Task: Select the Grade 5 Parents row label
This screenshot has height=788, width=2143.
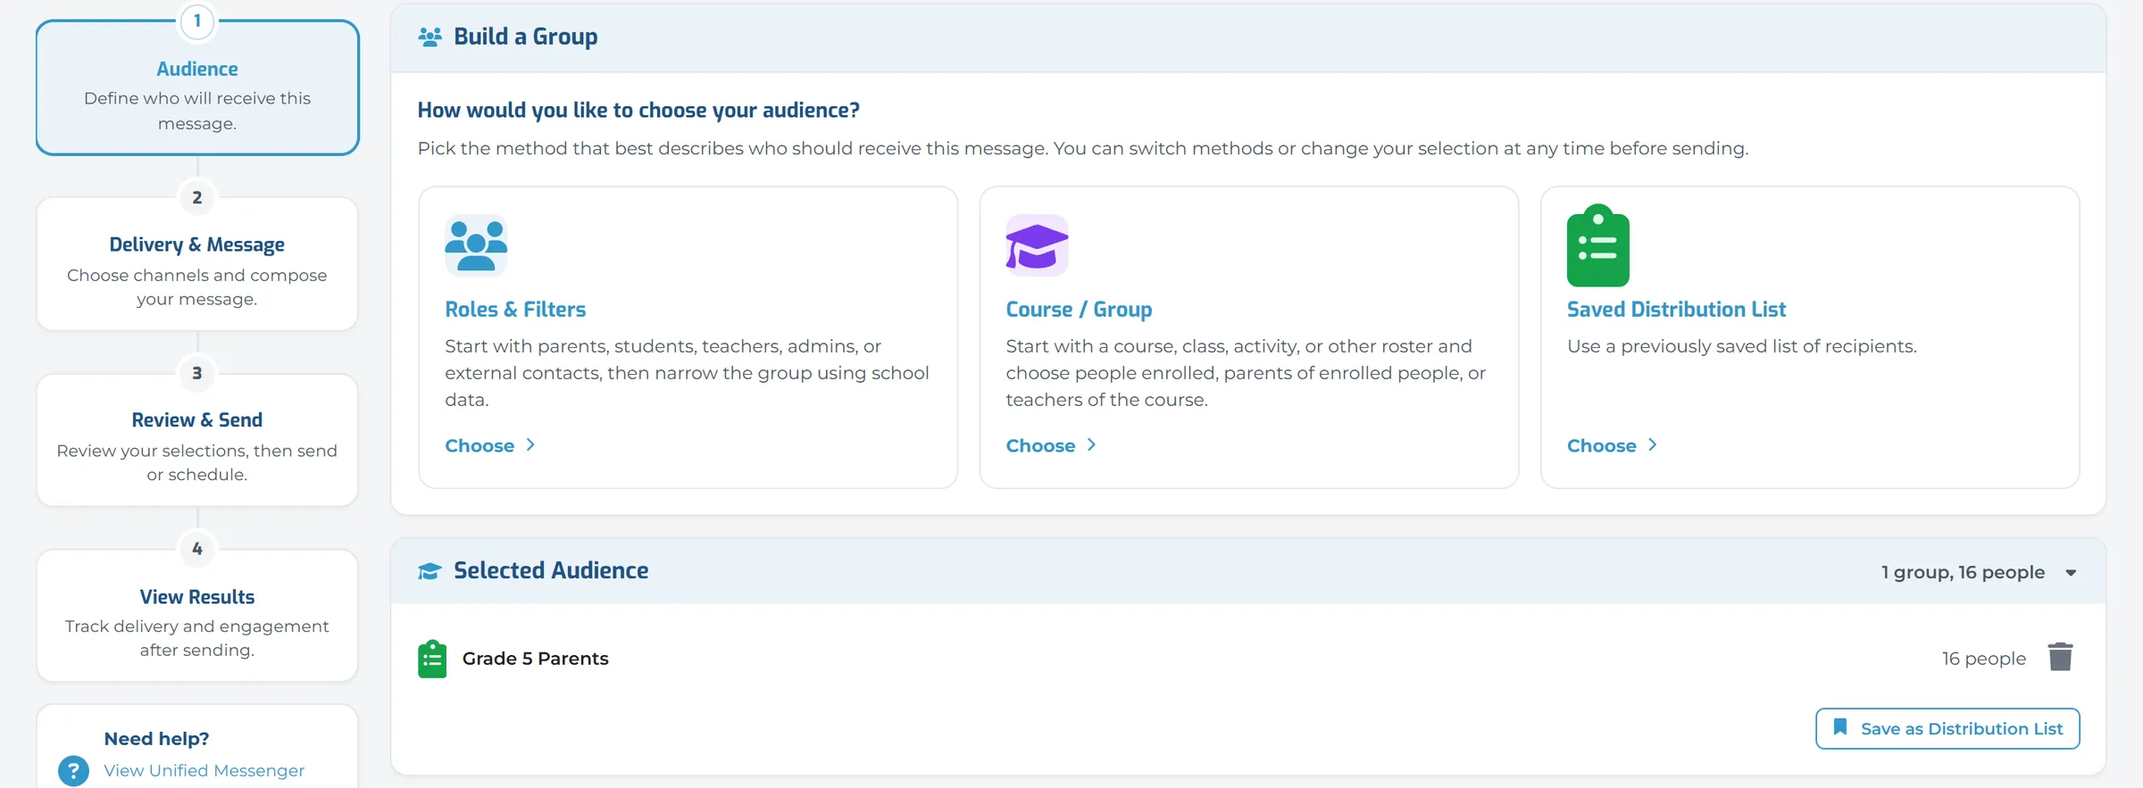Action: 535,659
